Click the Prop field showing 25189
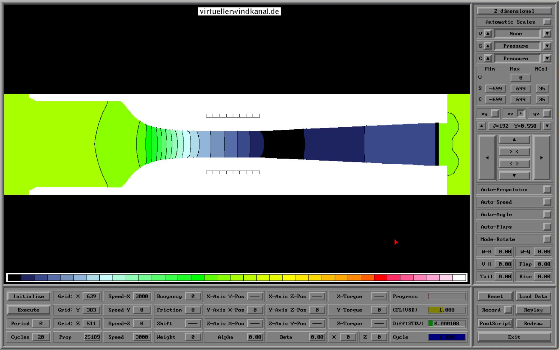559x350 pixels. (92, 337)
